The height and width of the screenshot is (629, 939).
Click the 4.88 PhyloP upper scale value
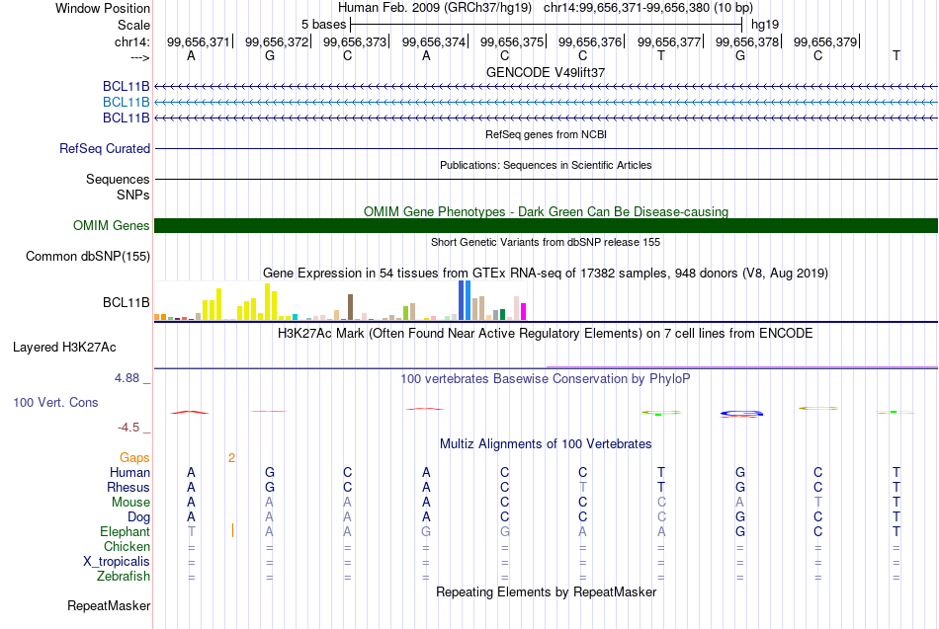point(127,378)
